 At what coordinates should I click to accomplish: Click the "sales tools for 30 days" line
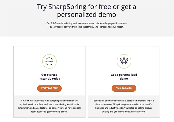tap(49, 108)
